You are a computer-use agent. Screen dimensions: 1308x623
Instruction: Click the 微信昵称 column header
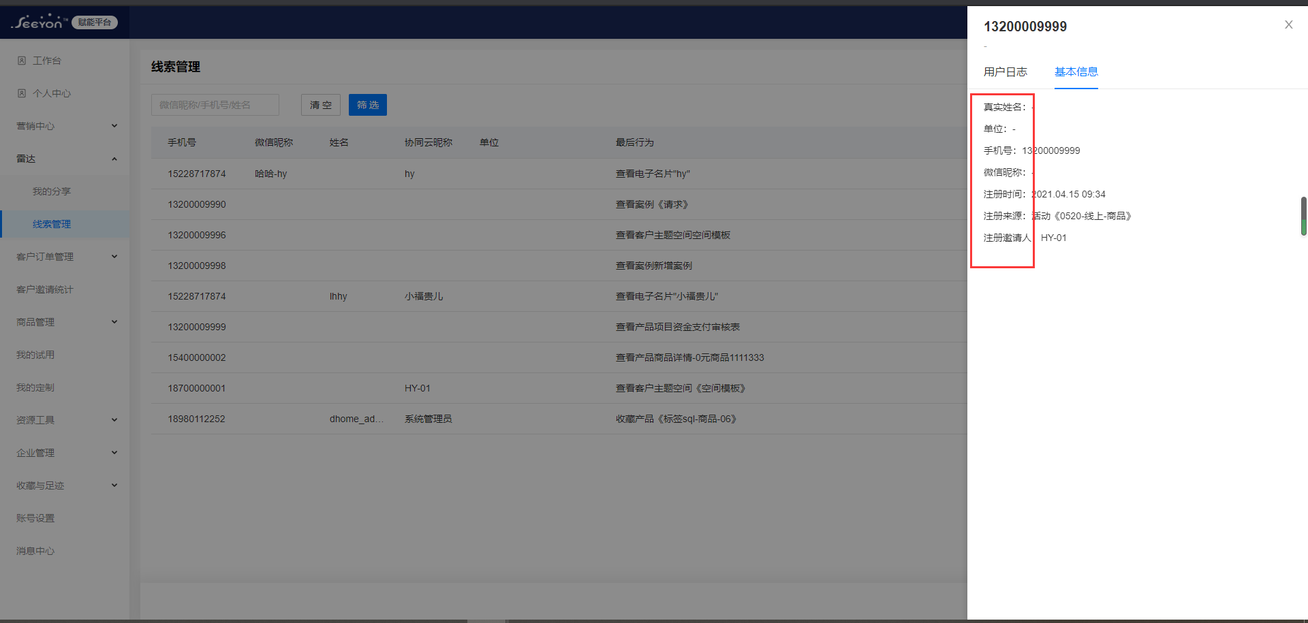274,142
